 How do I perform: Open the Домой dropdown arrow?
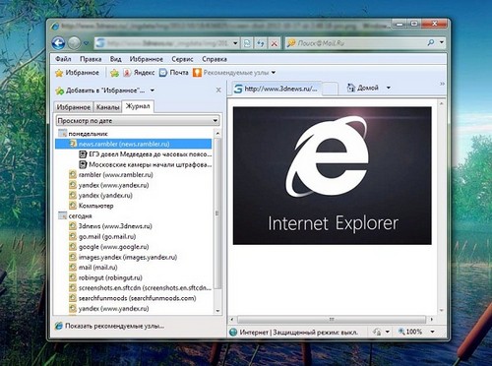coord(389,88)
